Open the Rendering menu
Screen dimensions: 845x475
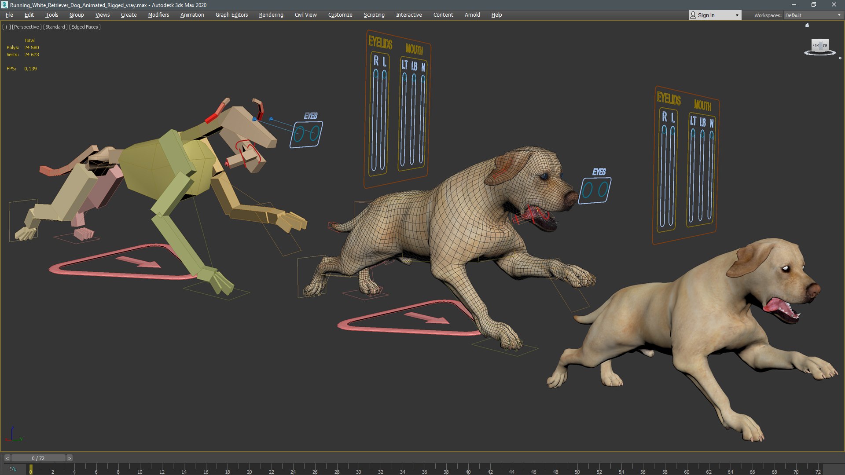click(x=271, y=15)
